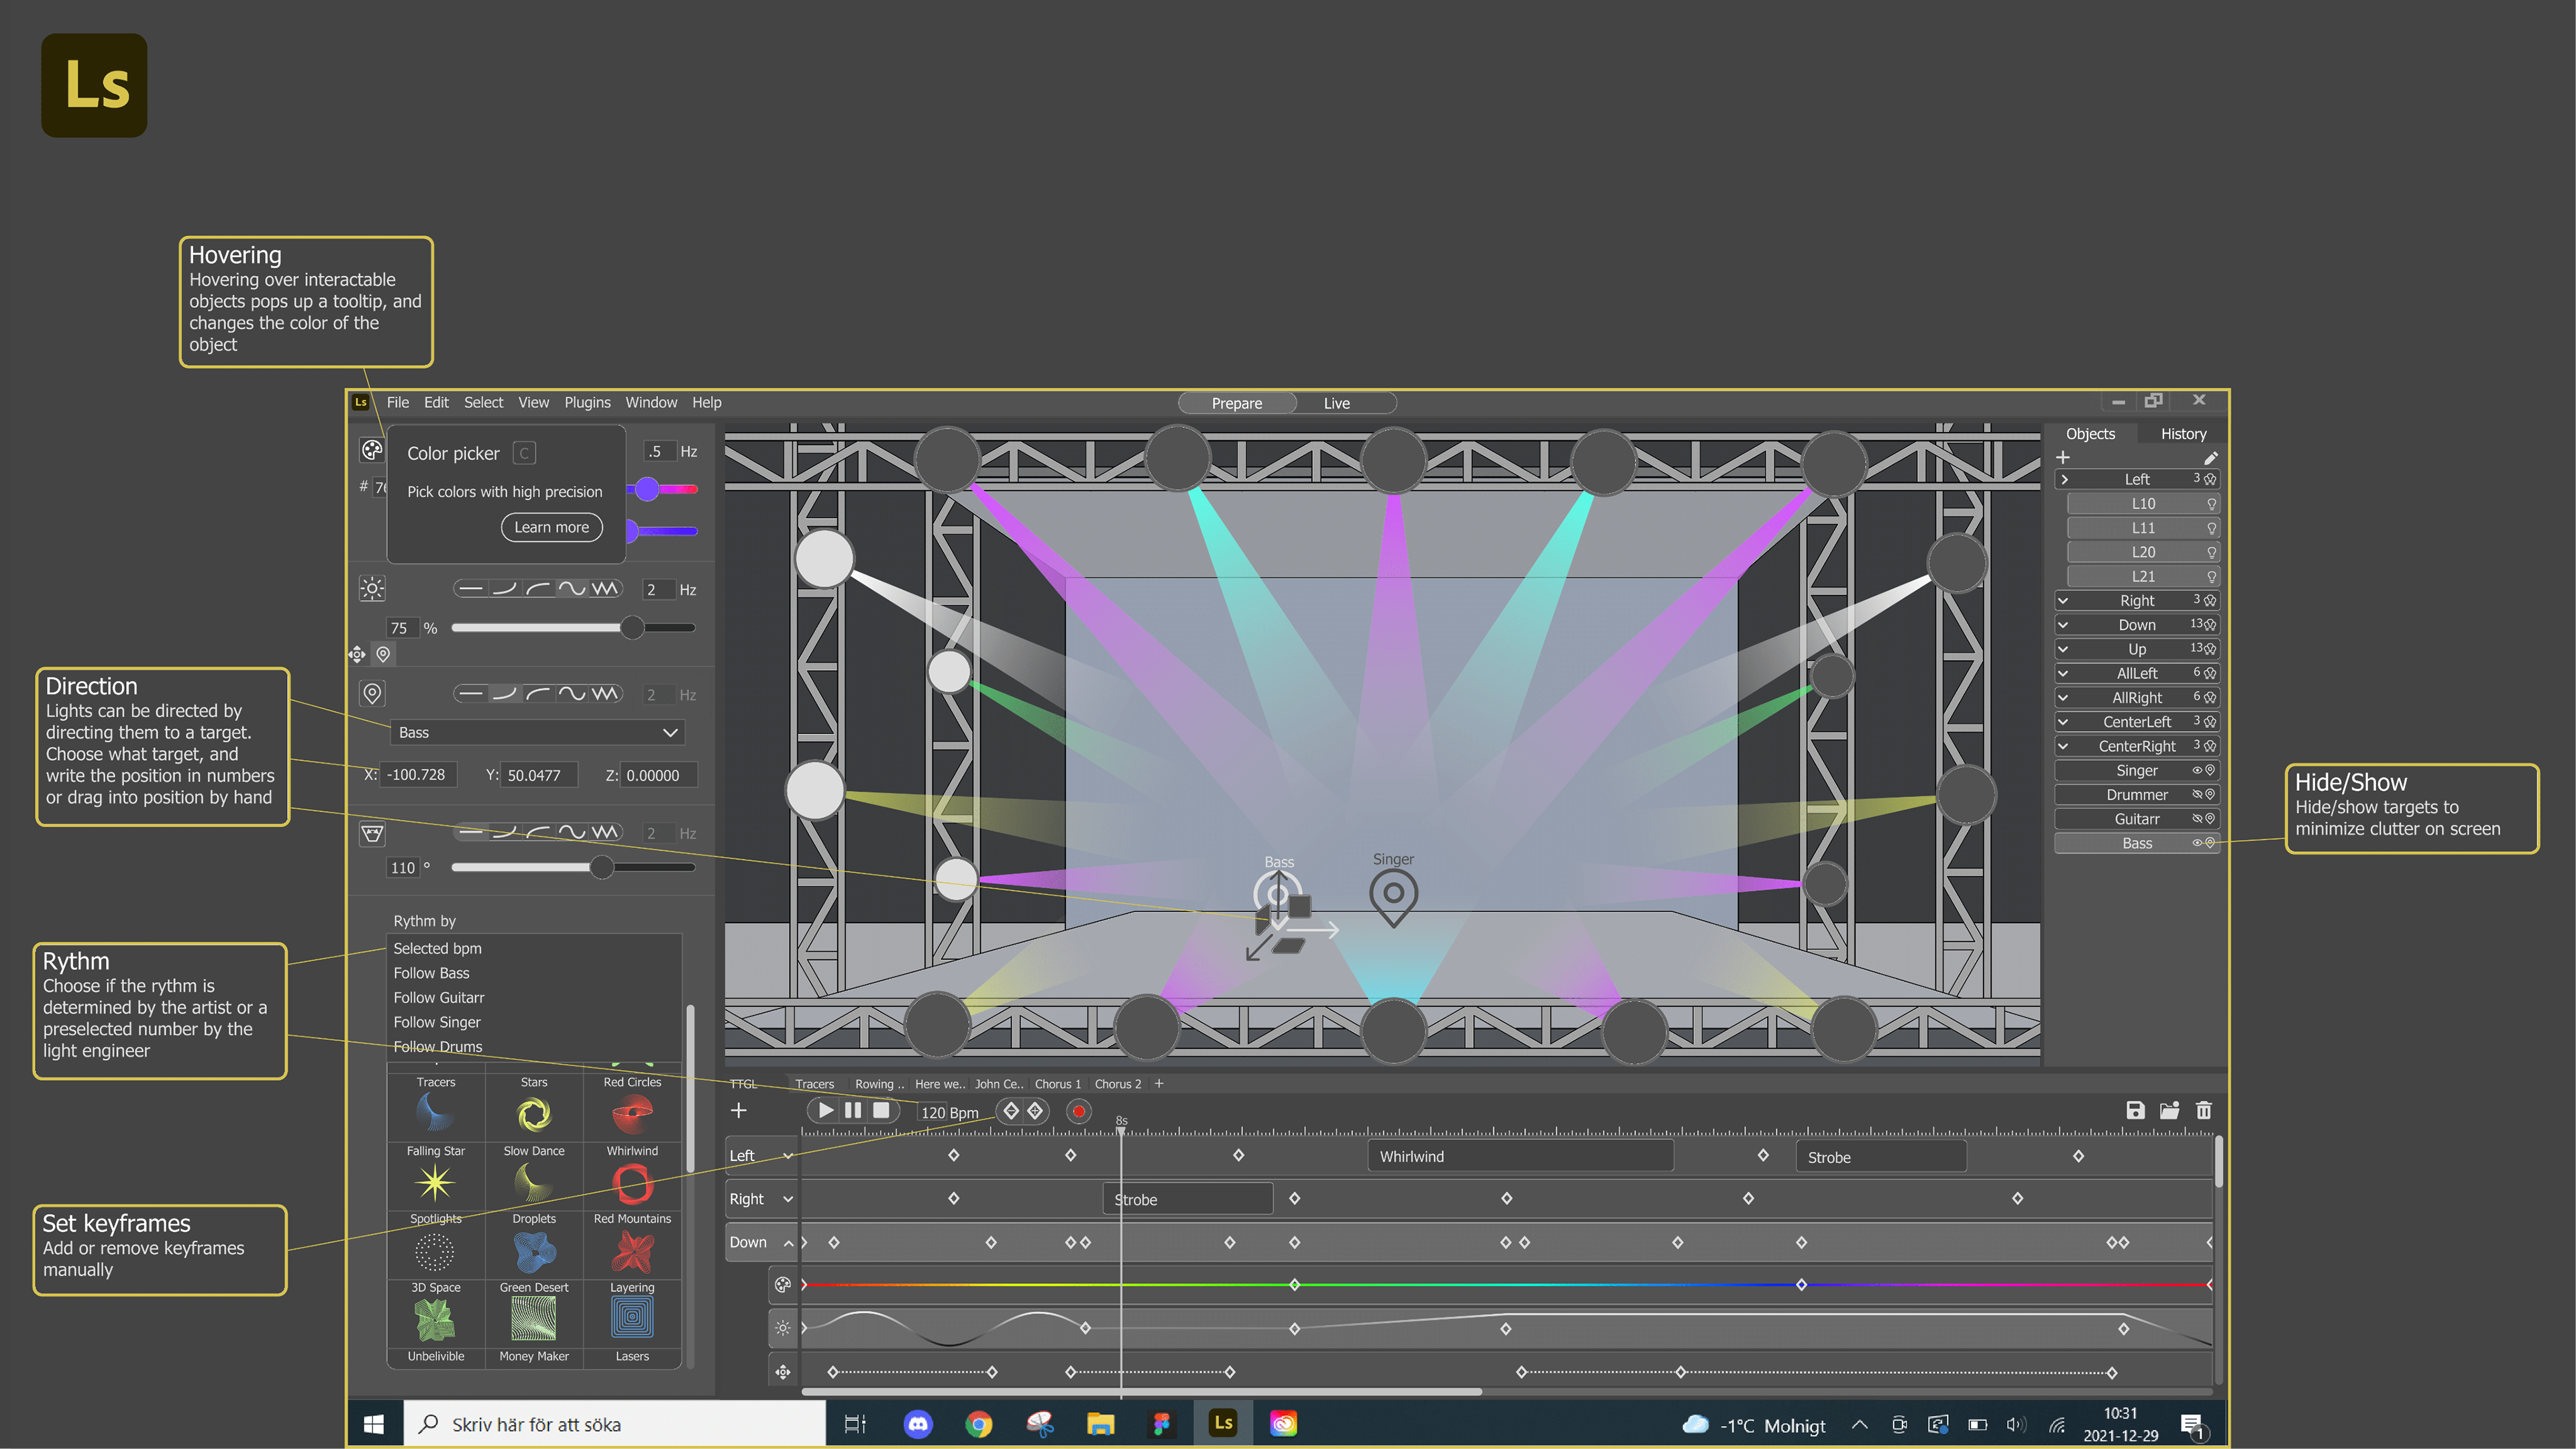Click the brightness sun icon in left panel
Screen dimensions: 2576x1449
click(x=372, y=589)
